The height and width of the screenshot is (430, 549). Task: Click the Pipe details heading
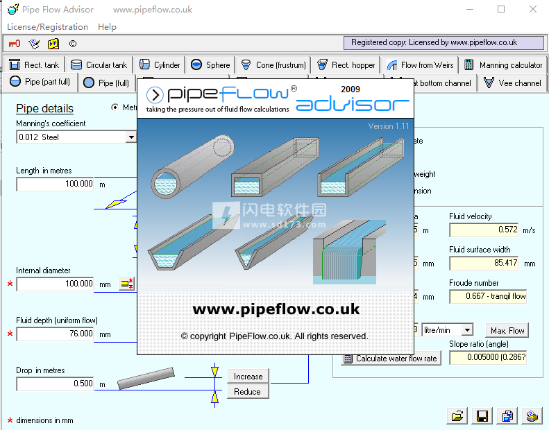pyautogui.click(x=45, y=108)
